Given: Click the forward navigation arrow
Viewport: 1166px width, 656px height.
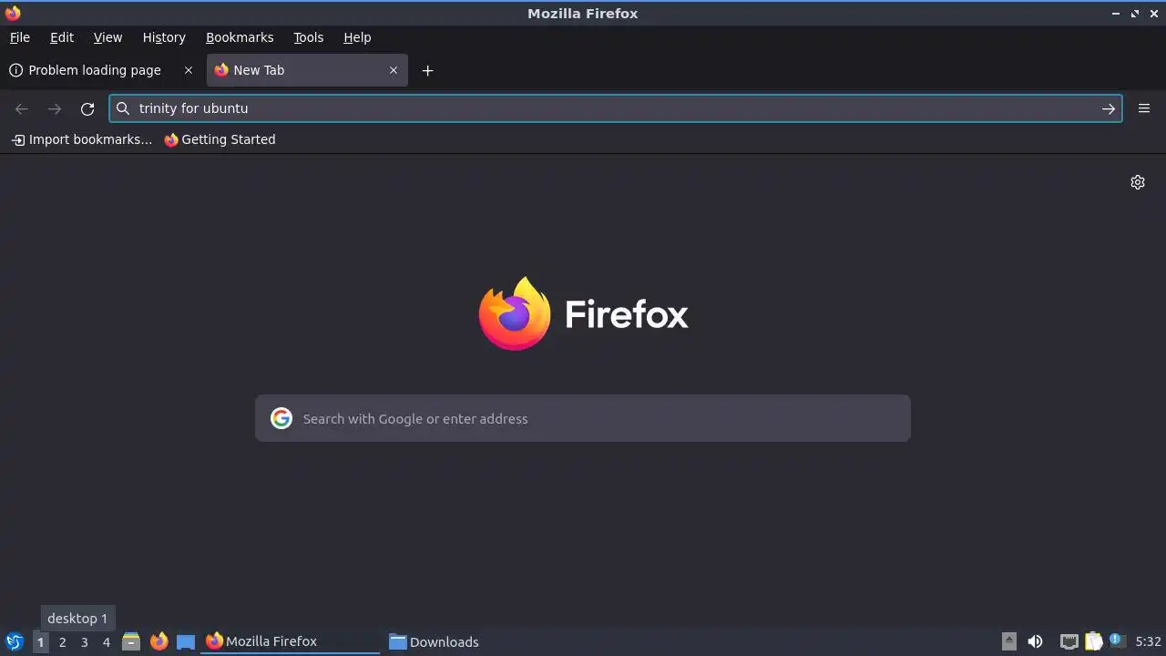Looking at the screenshot, I should click(x=55, y=108).
